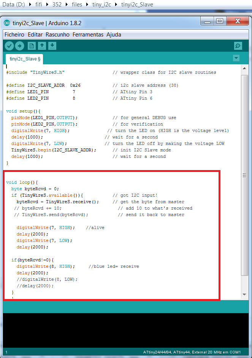
Task: Click '352' folder in breadcrumb path
Action: tap(57, 5)
